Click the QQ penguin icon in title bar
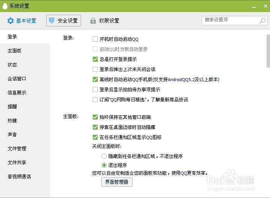Viewport: 270px width, 198px height. [x=5, y=6]
